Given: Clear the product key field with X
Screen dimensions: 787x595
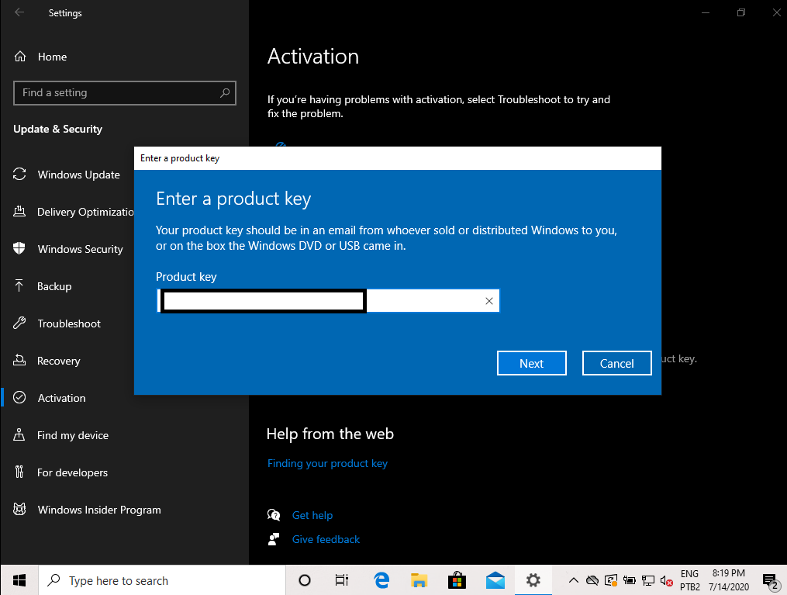Looking at the screenshot, I should pos(488,301).
